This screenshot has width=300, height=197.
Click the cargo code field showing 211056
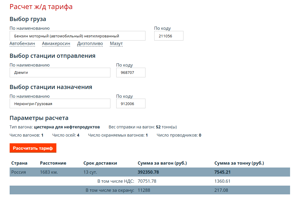click(x=169, y=36)
